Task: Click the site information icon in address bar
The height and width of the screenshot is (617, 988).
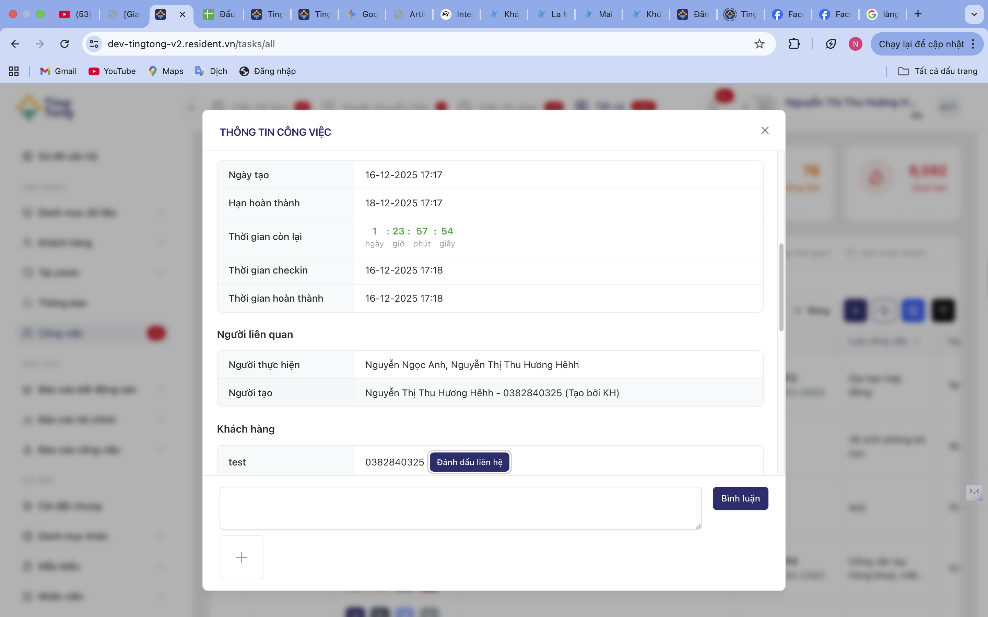Action: tap(94, 44)
